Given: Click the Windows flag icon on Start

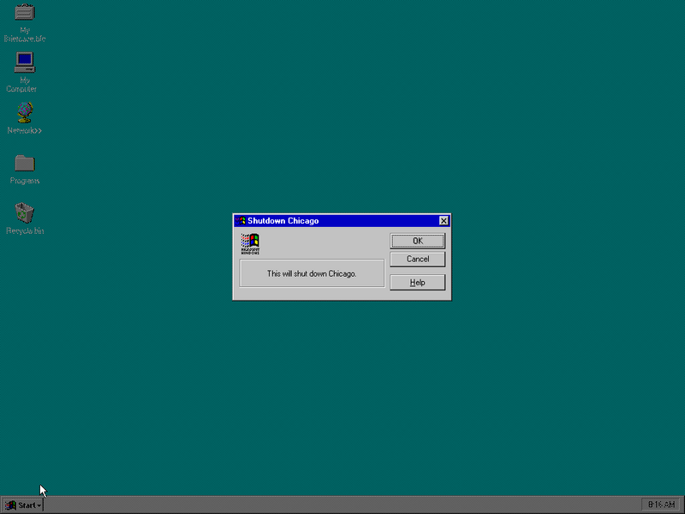Looking at the screenshot, I should (x=11, y=505).
